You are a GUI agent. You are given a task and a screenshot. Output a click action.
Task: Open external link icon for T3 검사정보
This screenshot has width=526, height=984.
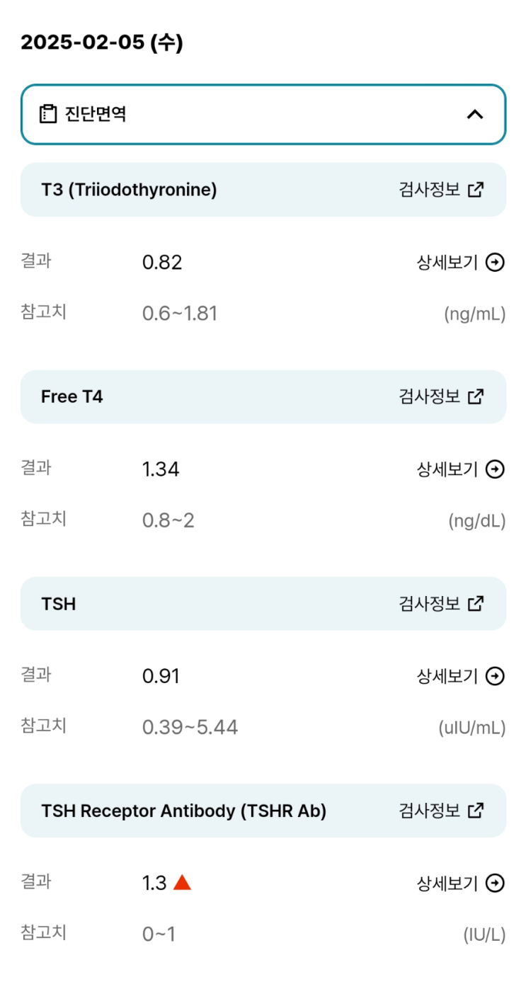tap(476, 190)
